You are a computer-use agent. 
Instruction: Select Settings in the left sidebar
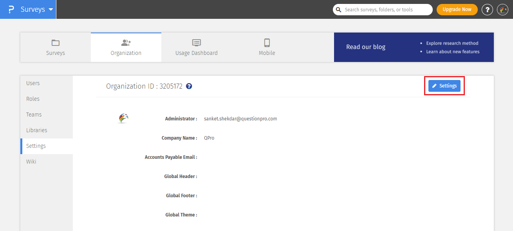(x=47, y=146)
